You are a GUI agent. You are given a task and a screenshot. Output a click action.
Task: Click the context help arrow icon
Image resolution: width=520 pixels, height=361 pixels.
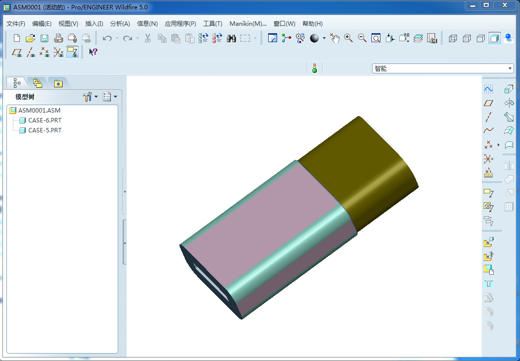(x=93, y=52)
